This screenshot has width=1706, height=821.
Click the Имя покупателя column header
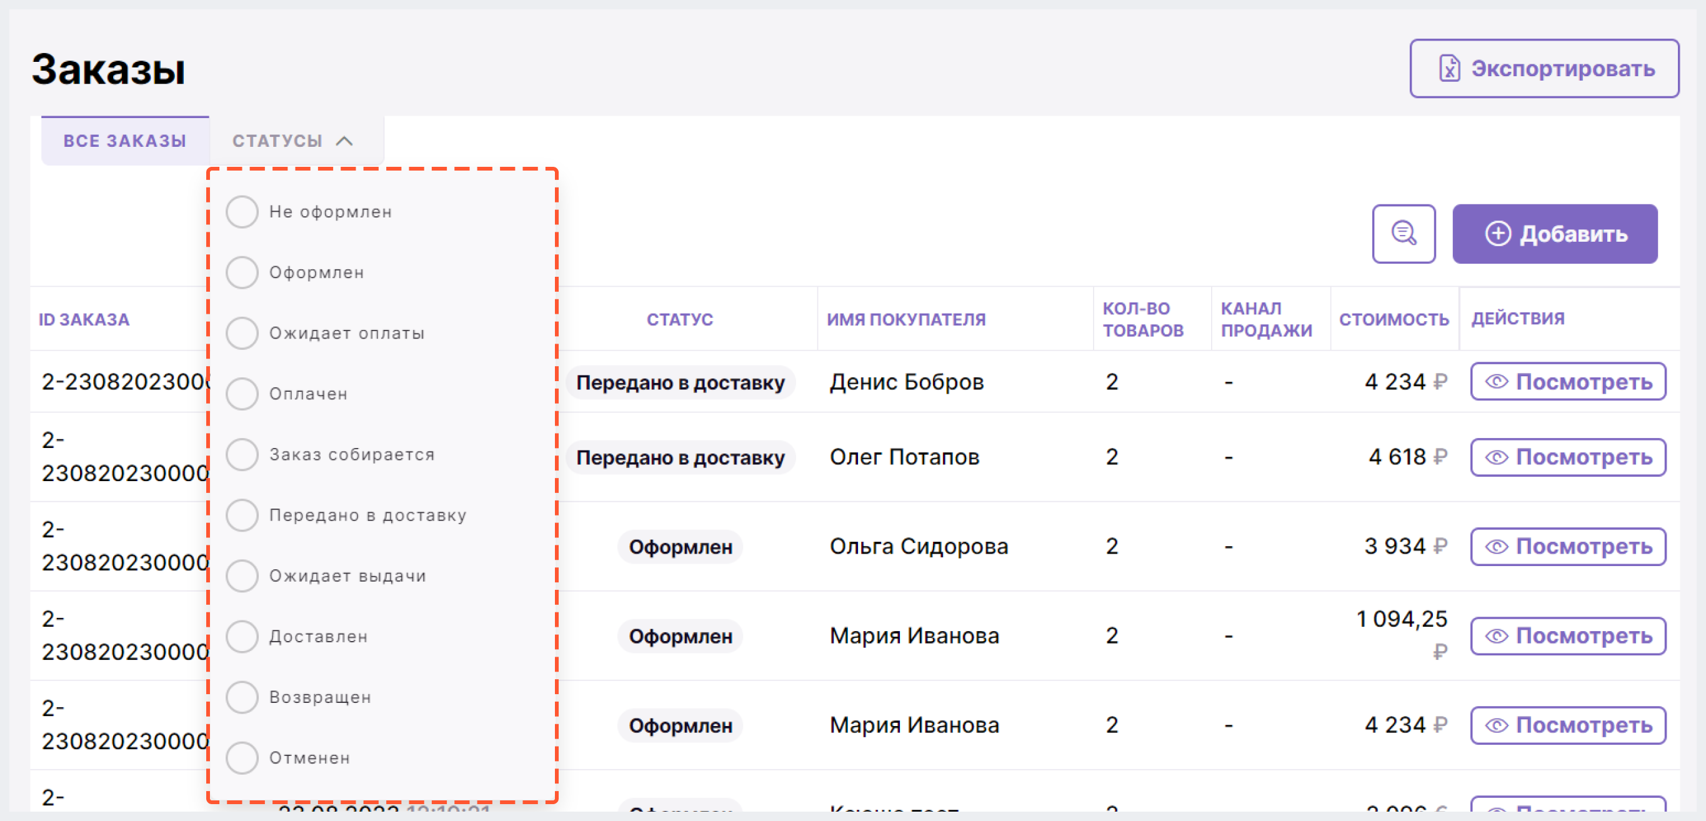click(x=906, y=319)
